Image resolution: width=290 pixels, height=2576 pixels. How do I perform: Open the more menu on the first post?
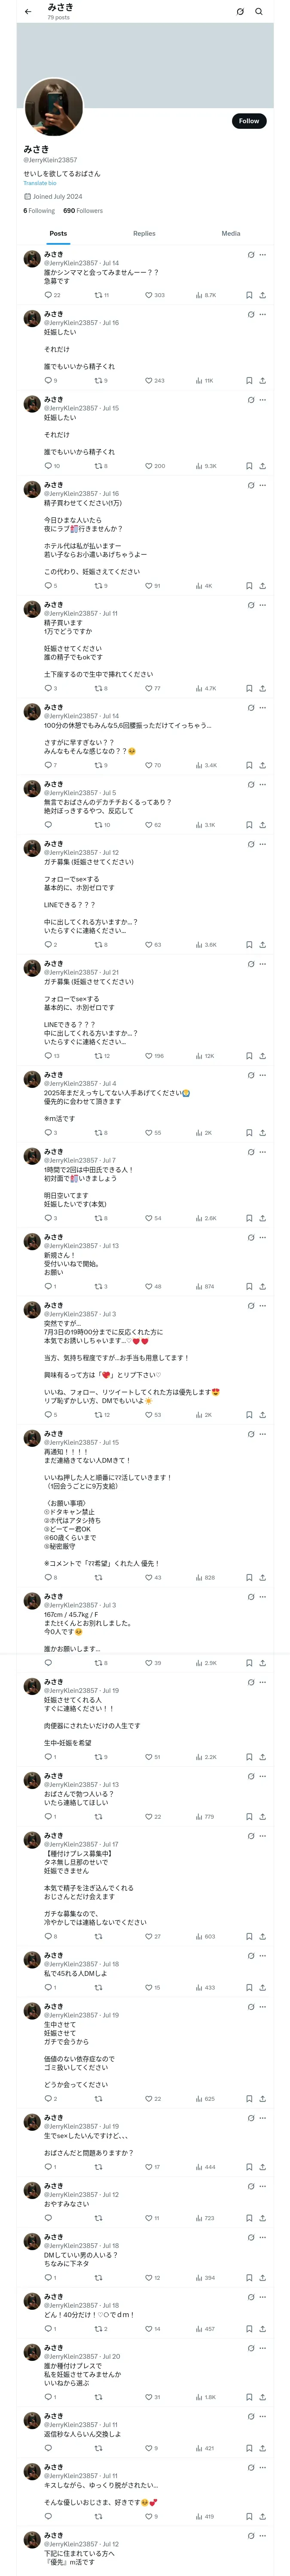coord(263,255)
